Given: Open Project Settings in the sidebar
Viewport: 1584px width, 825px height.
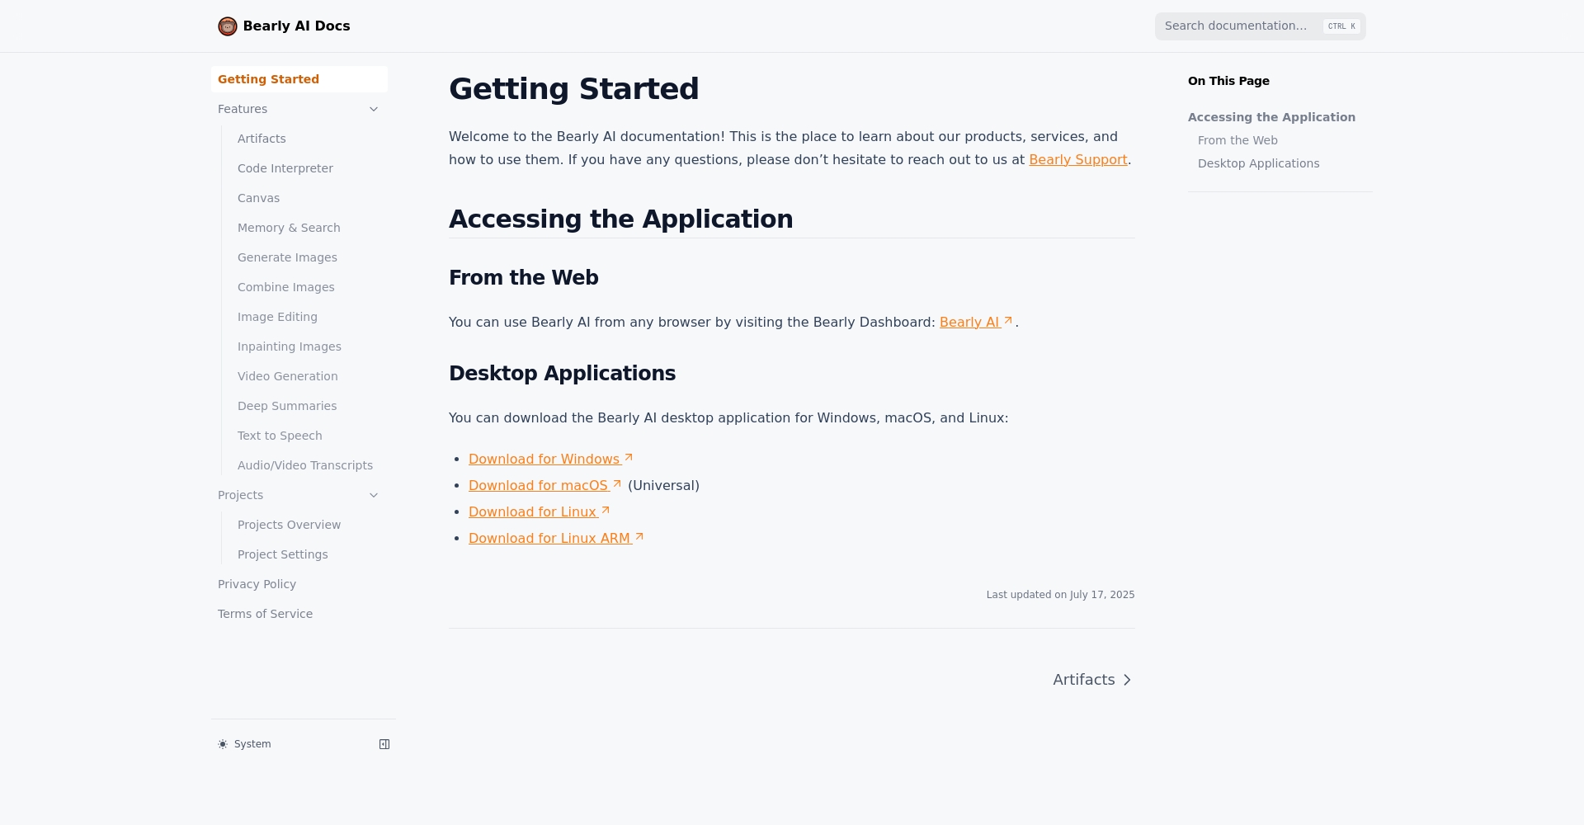Looking at the screenshot, I should (283, 554).
